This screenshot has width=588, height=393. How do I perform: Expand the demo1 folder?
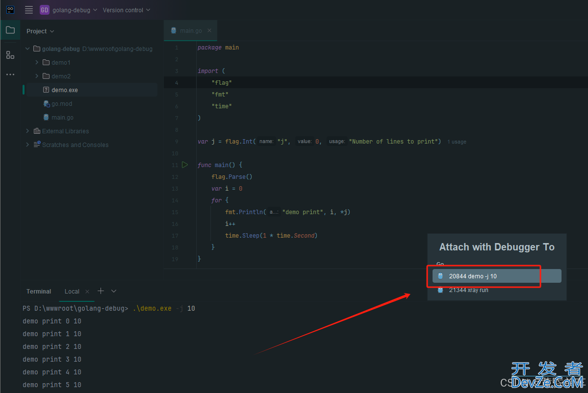(37, 62)
